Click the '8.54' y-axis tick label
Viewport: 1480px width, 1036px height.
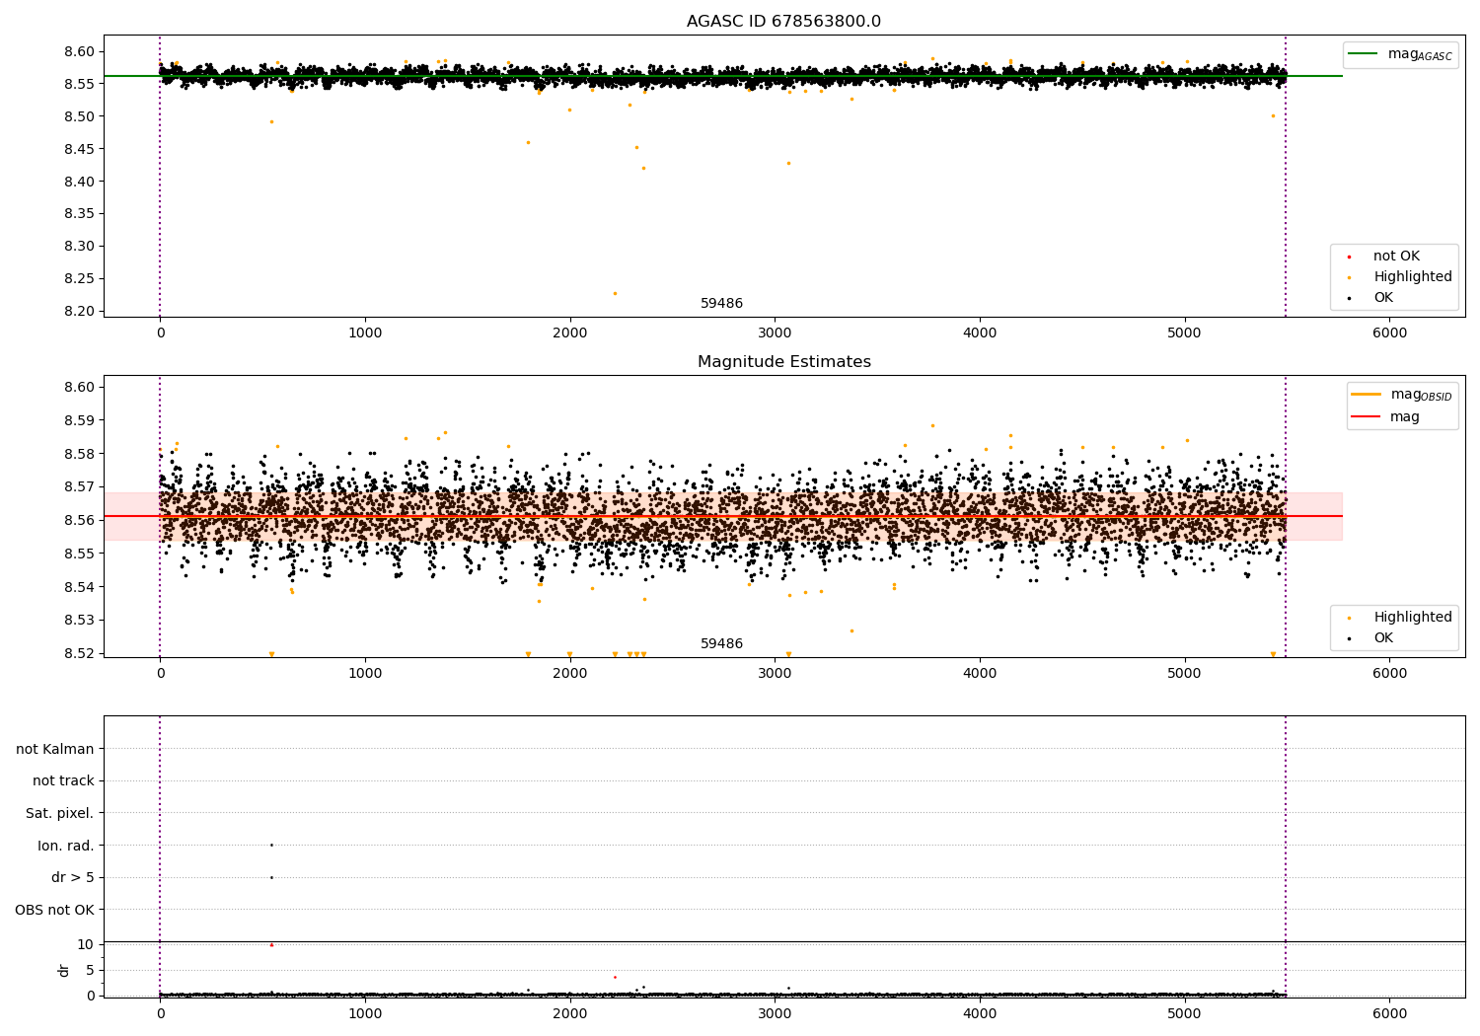[x=80, y=587]
